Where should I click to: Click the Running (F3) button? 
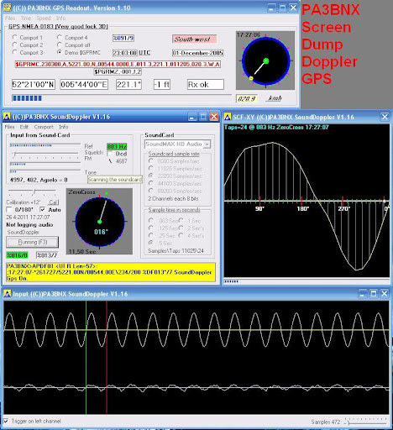(33, 242)
